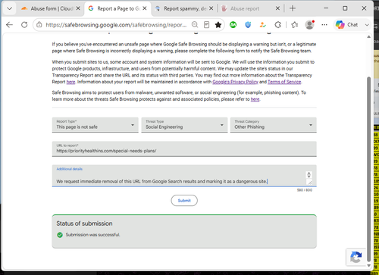
Task: Open the Report Type dropdown
Action: [x=96, y=125]
